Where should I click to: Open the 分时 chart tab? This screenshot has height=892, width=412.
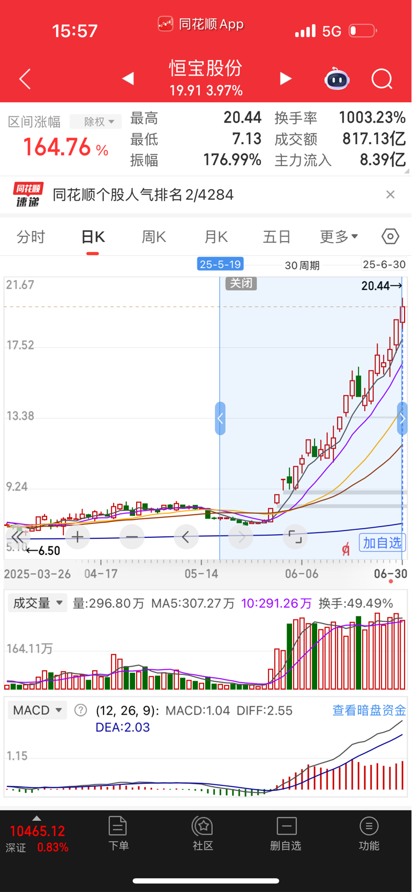tap(31, 237)
